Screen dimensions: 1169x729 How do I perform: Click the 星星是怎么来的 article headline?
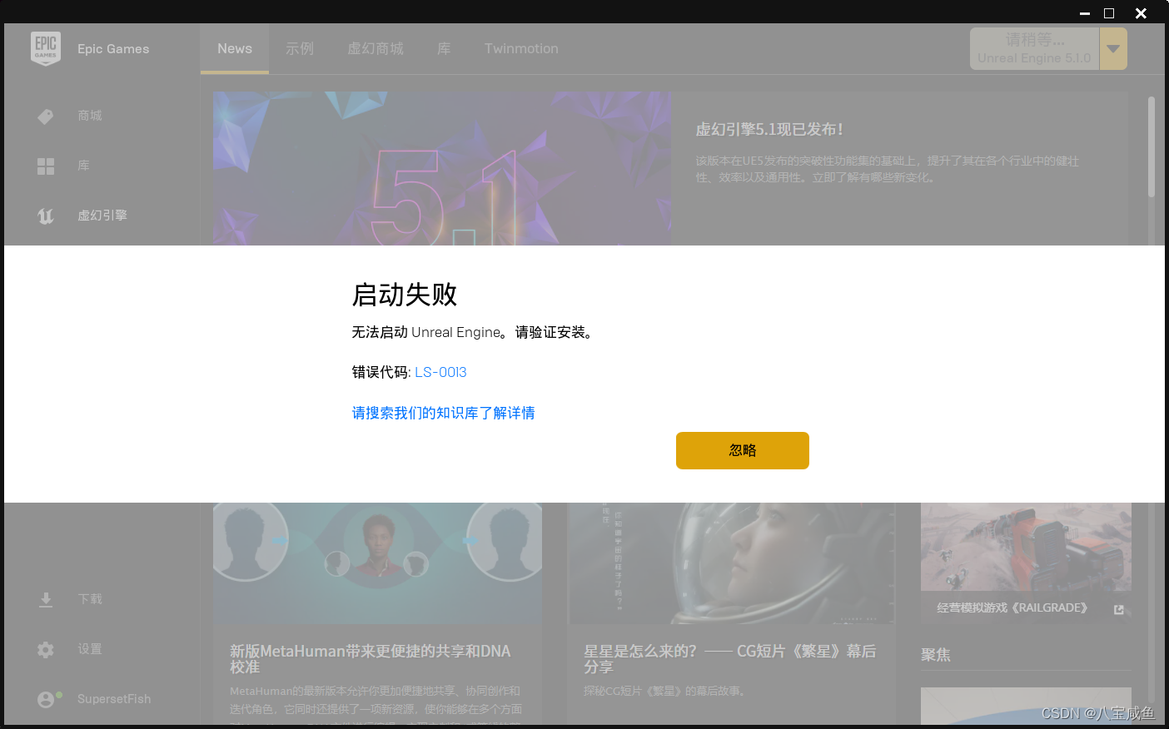[x=730, y=659]
